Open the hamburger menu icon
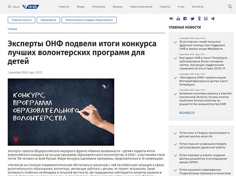Image resolution: width=236 pixels, height=176 pixels. 9,7
